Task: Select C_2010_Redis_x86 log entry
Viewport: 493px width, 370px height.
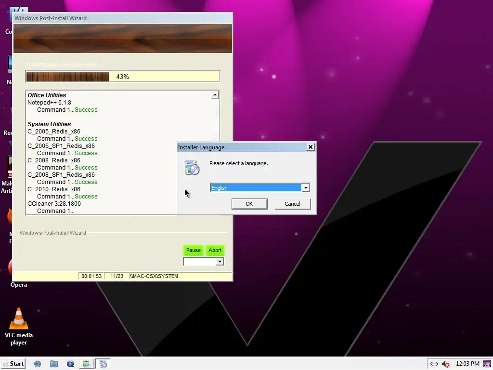Action: [x=54, y=189]
